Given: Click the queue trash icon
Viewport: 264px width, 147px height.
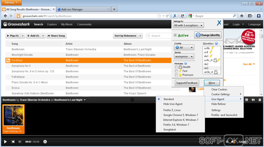Looking at the screenshot, I should [x=260, y=100].
